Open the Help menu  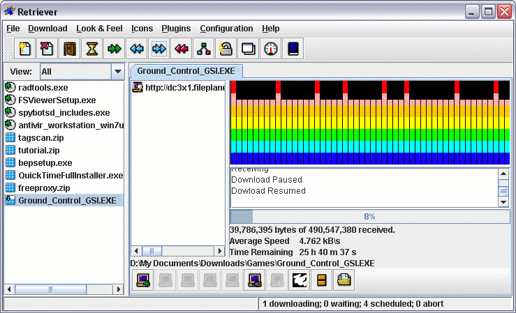271,29
